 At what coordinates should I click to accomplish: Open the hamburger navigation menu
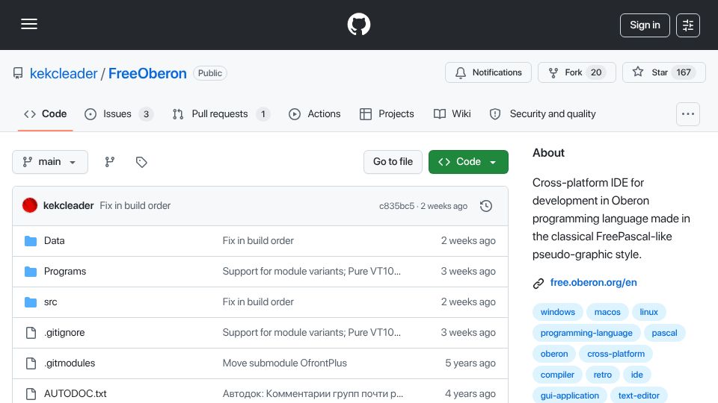[x=29, y=24]
